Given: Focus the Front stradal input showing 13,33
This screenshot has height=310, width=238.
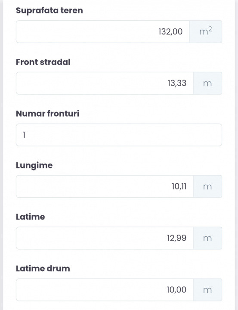Looking at the screenshot, I should pos(105,83).
